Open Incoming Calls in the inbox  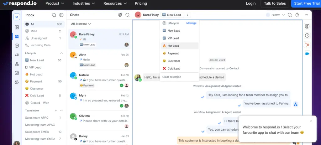coord(44,45)
